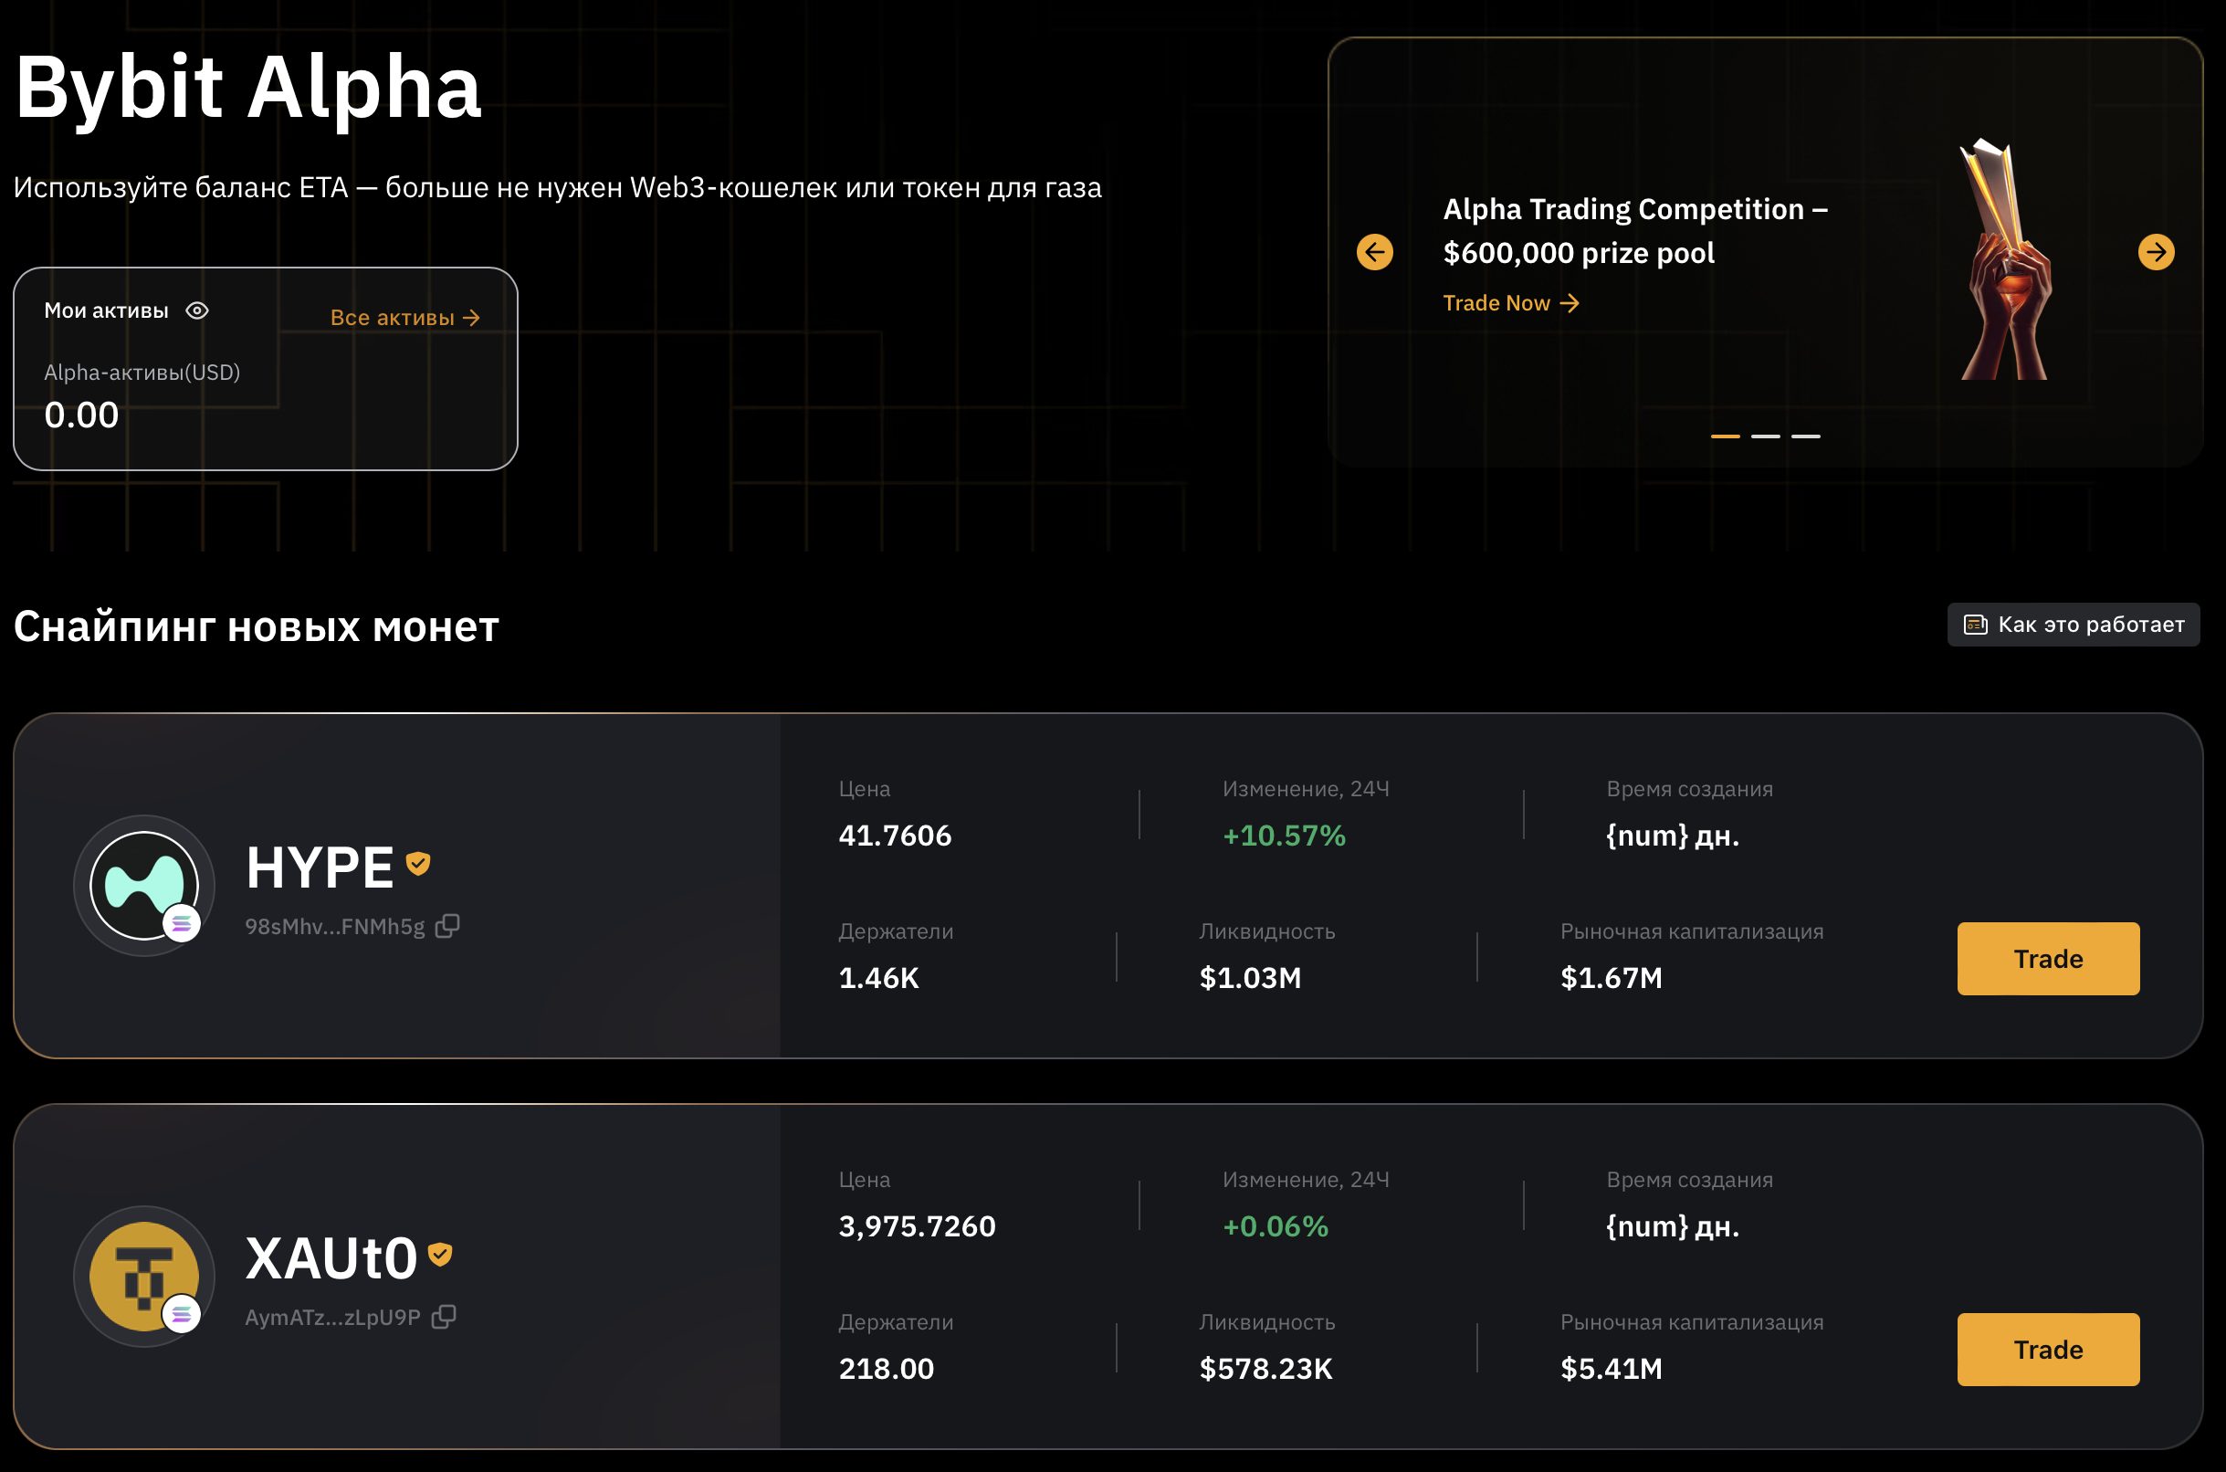Select the third banner slide indicator
2226x1472 pixels.
coord(1806,436)
